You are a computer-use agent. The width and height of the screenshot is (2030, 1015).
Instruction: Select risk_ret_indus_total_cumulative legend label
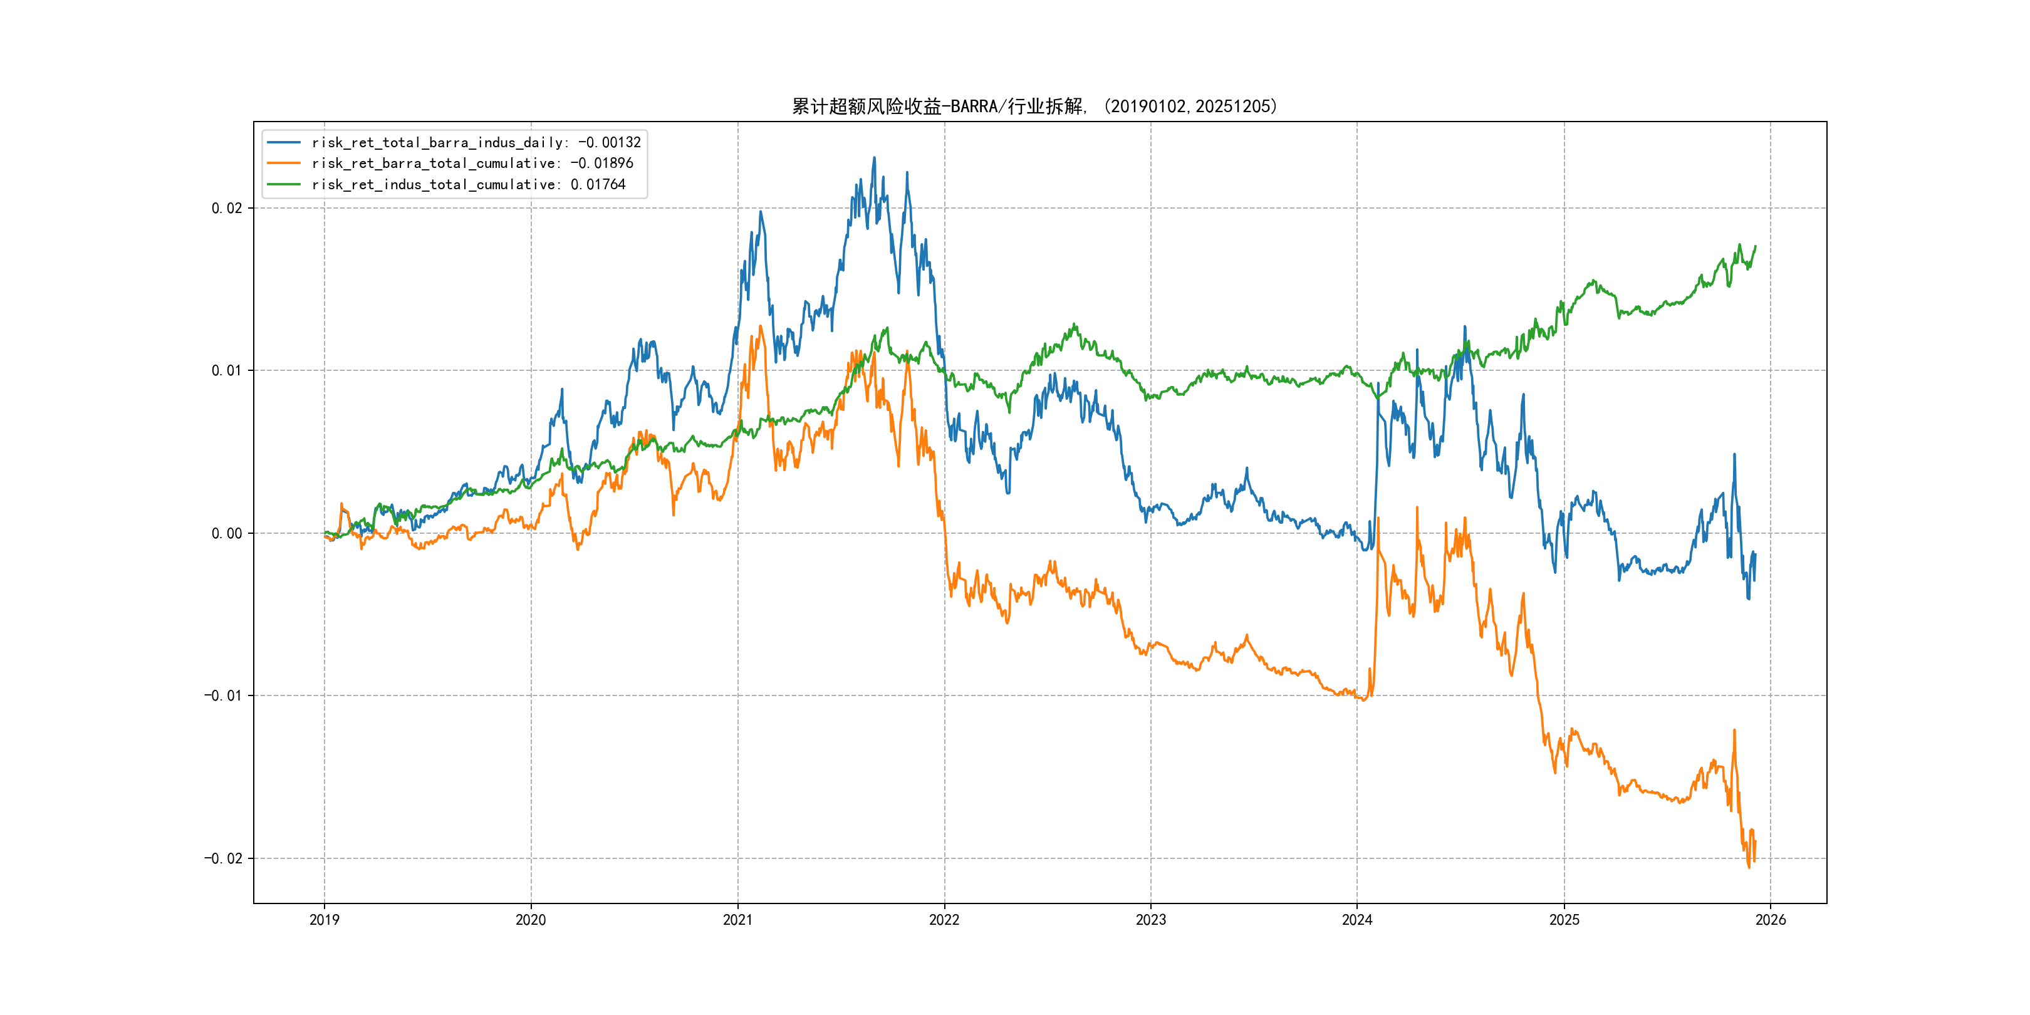[x=468, y=184]
